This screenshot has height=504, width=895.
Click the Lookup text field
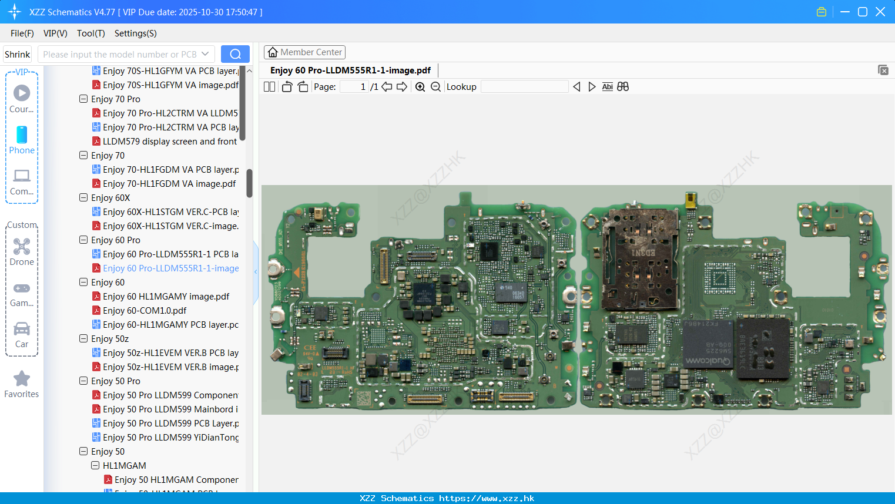coord(525,87)
